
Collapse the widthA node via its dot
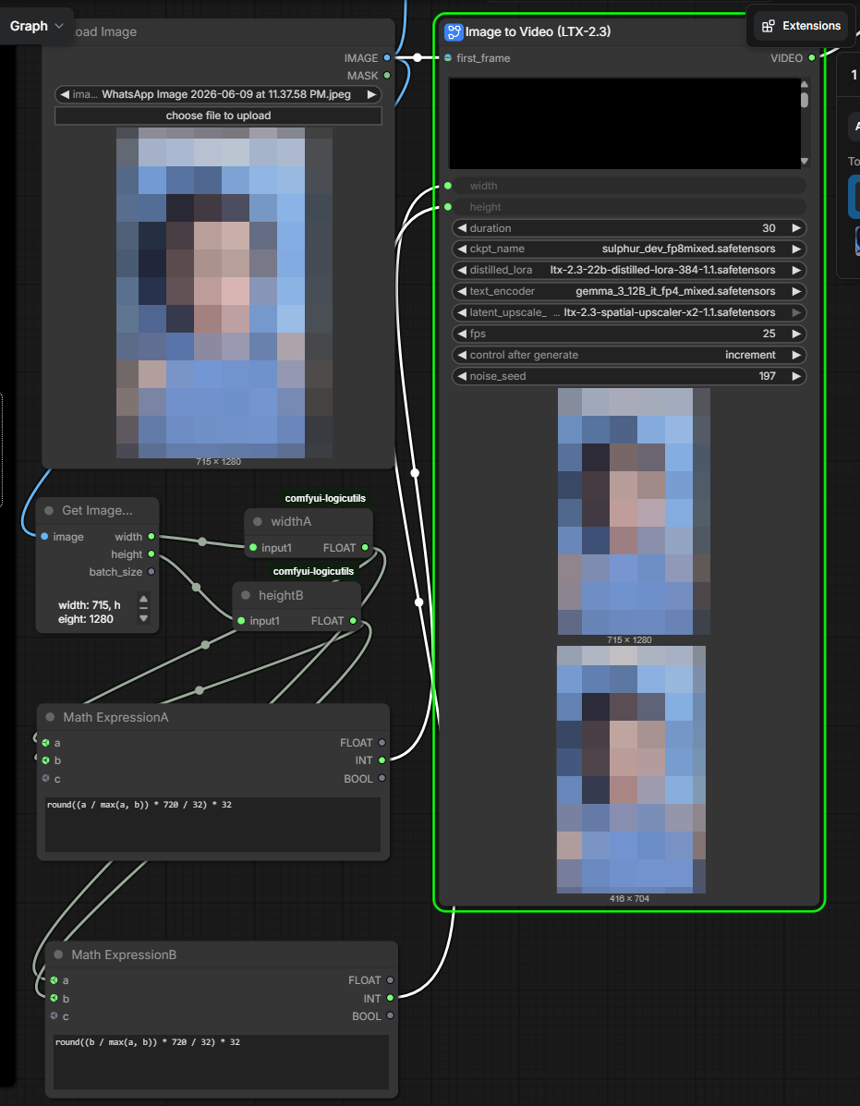point(258,522)
